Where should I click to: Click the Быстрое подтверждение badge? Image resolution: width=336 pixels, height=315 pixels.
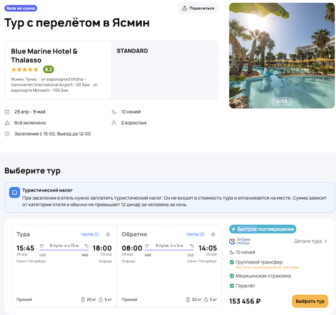pos(263,229)
